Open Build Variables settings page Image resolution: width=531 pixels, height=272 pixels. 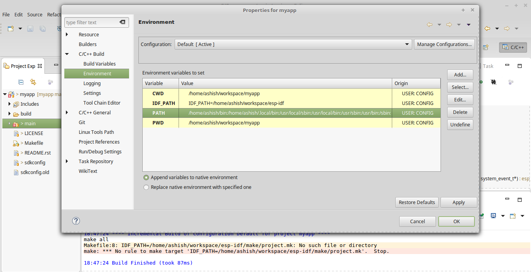pyautogui.click(x=99, y=64)
